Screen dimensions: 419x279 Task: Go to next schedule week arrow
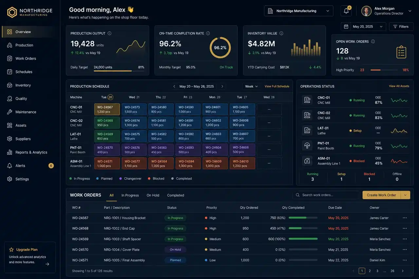pos(222,86)
